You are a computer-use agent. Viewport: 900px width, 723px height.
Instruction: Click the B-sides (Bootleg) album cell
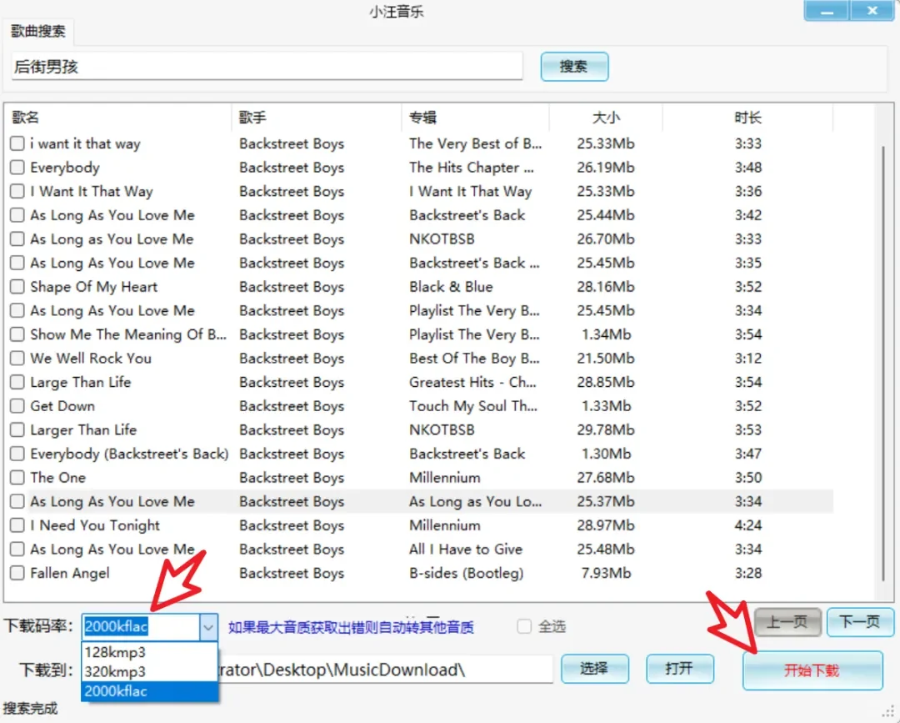pos(466,573)
